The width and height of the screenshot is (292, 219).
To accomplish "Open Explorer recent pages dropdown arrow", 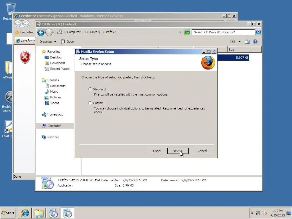I will pos(54,33).
